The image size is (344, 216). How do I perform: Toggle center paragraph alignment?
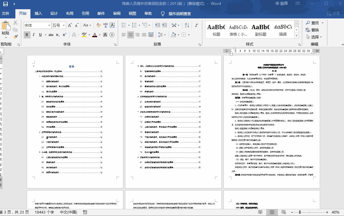131,35
